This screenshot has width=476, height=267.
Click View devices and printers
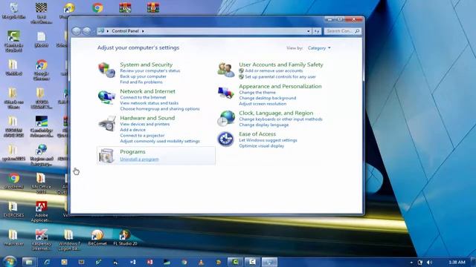(145, 124)
